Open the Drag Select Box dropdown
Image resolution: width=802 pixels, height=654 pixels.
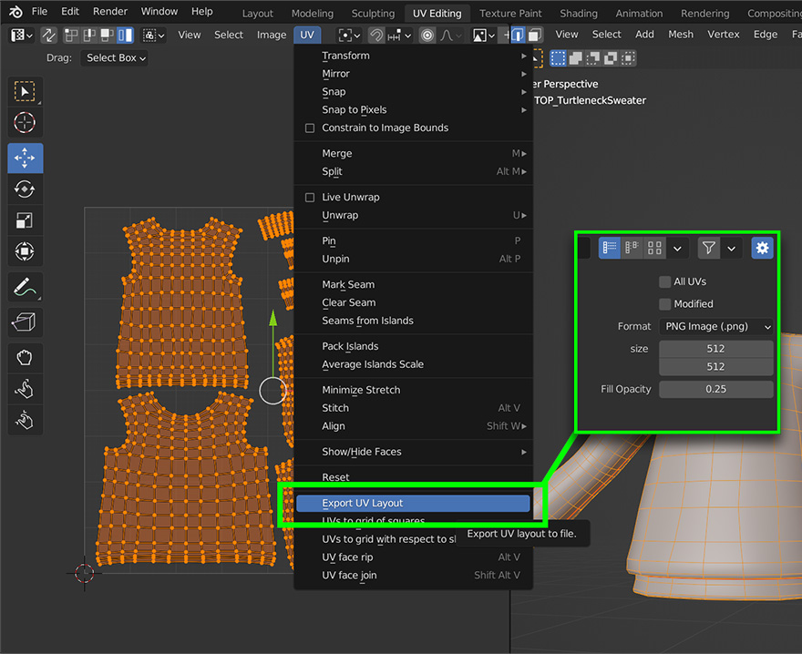click(116, 58)
